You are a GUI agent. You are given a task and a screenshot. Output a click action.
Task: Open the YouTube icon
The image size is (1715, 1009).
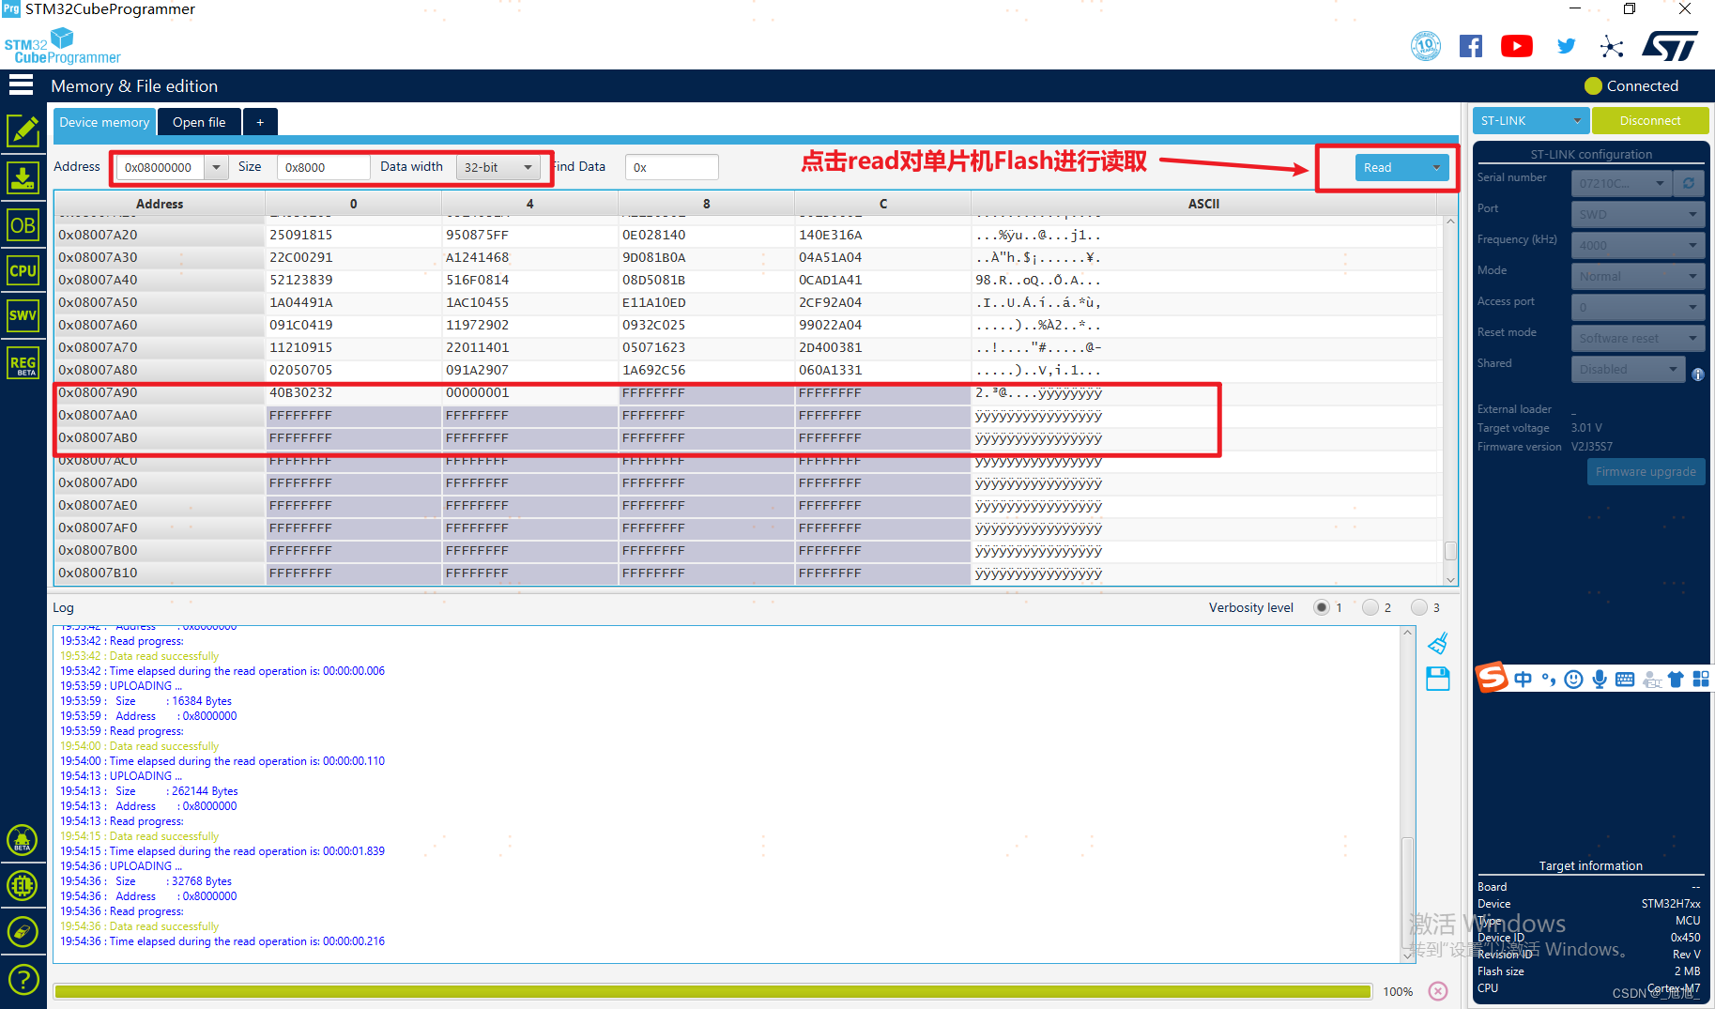pos(1517,46)
